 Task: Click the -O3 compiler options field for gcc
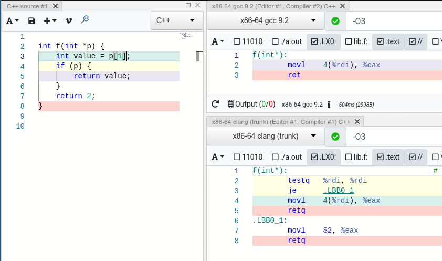point(394,22)
